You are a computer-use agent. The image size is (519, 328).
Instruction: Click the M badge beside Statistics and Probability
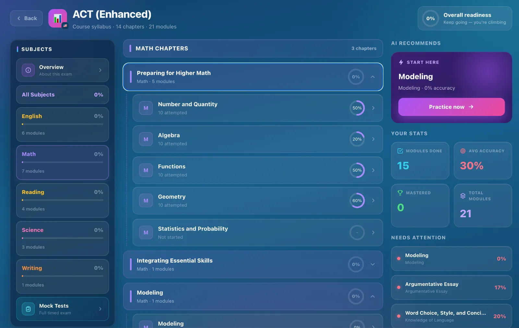146,232
